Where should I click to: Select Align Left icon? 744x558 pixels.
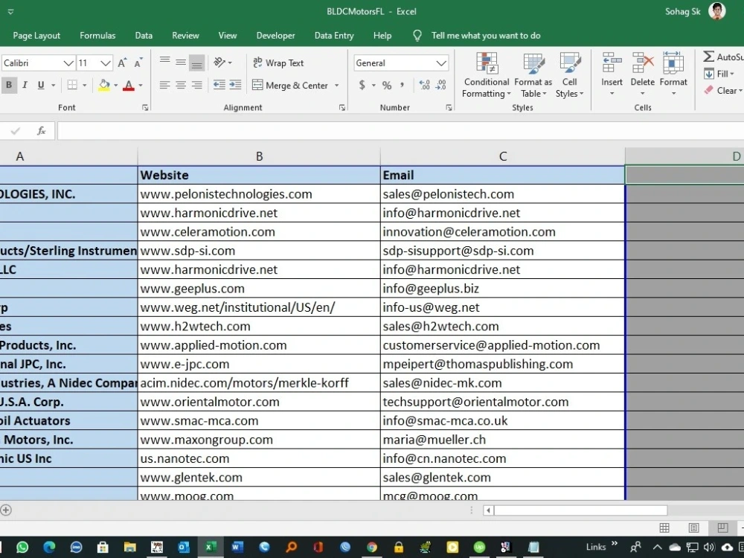point(164,85)
